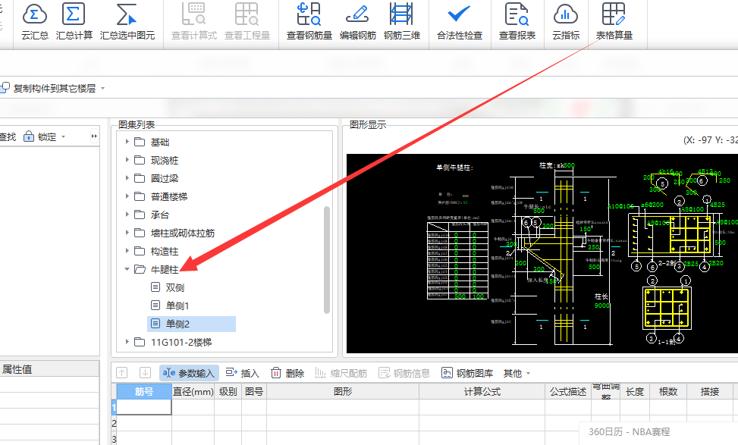This screenshot has width=738, height=445.
Task: Click the 直径(mm) column header
Action: (193, 391)
